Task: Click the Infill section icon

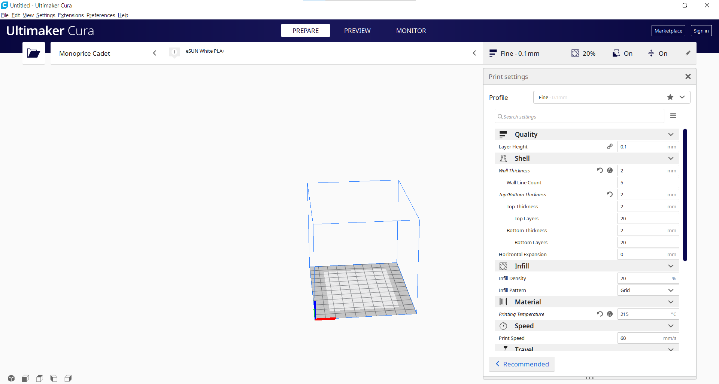Action: tap(503, 266)
